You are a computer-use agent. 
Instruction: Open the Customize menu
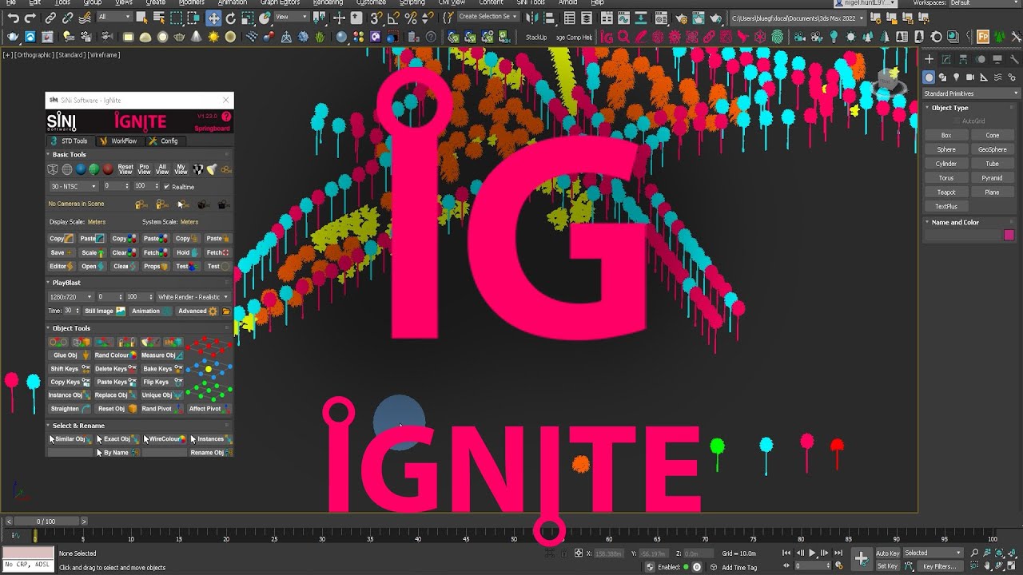click(371, 2)
